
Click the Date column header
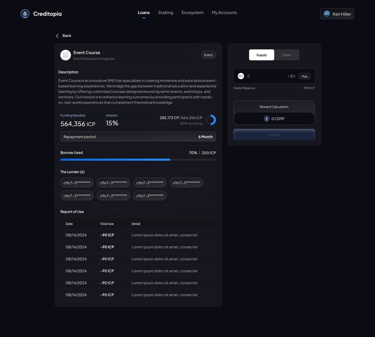point(69,224)
